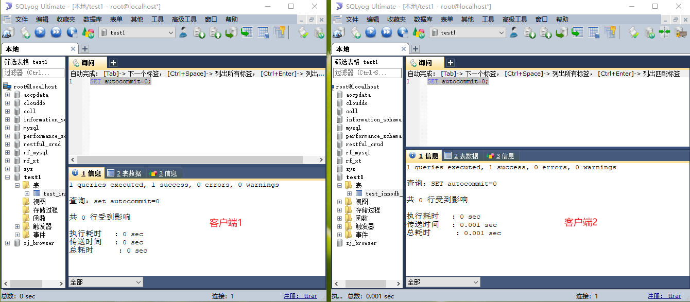This screenshot has width=690, height=302.
Task: Open 帮助 menu in right window
Action: click(562, 20)
